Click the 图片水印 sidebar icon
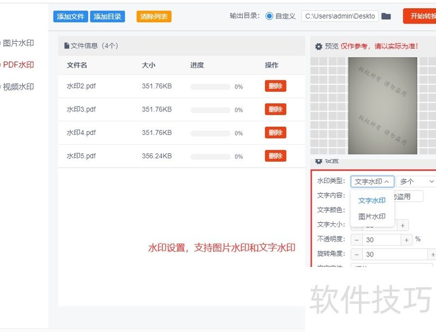 tap(2, 43)
